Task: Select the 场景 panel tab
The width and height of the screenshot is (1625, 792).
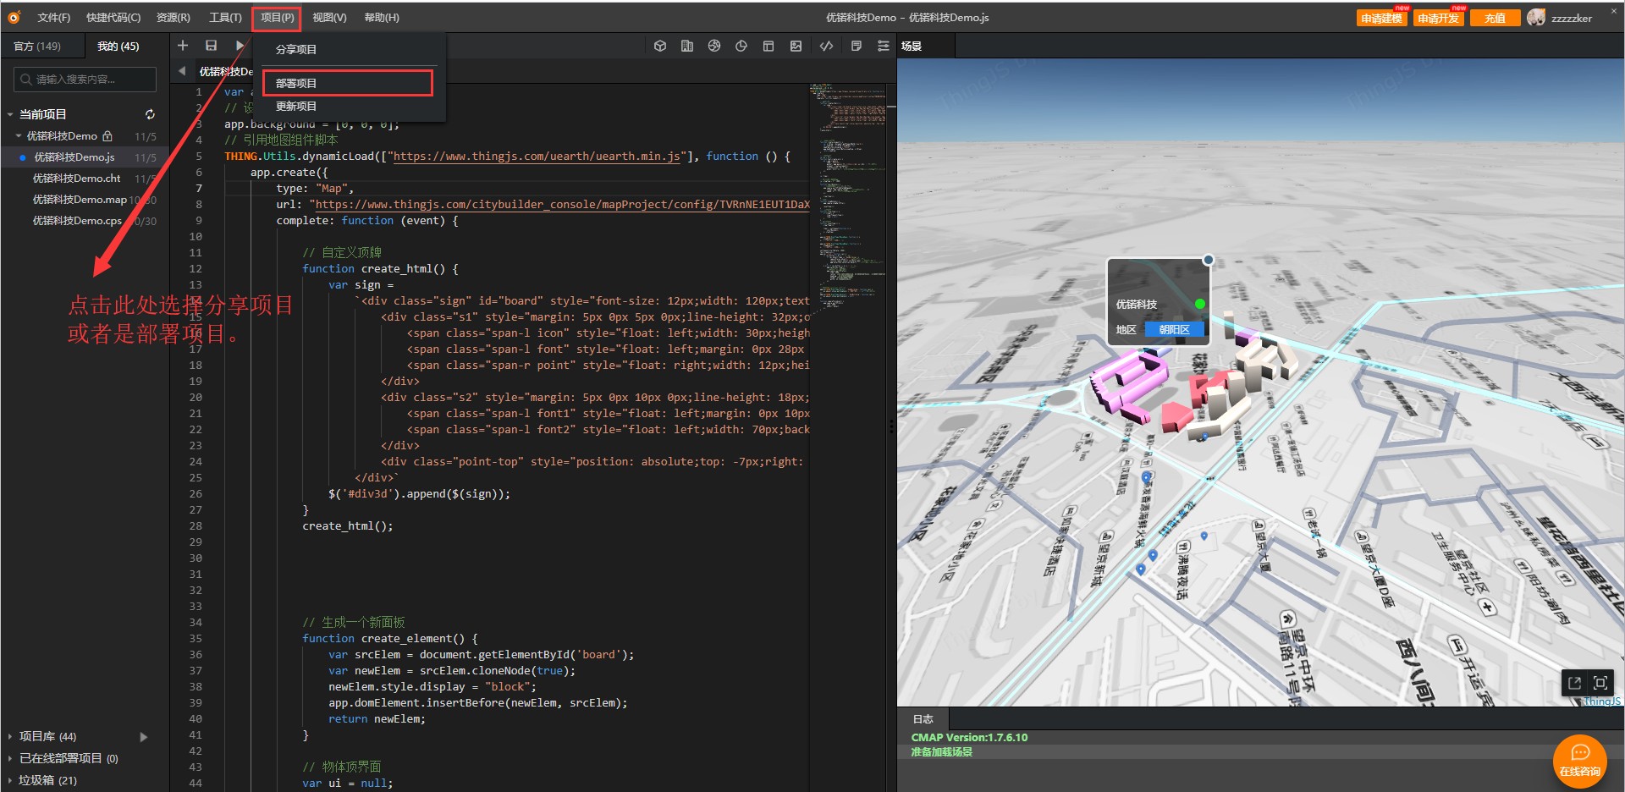Action: coord(912,46)
